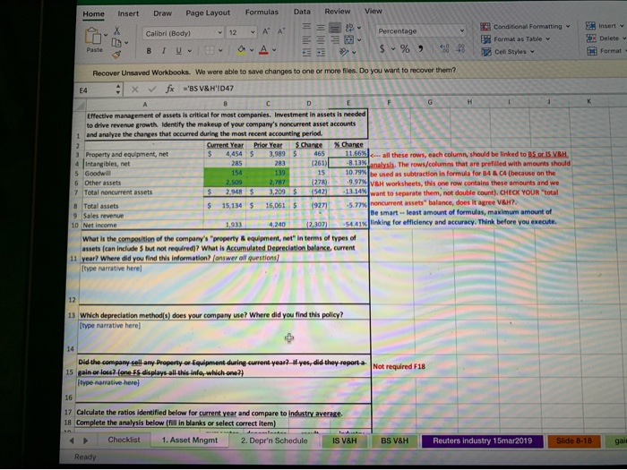Switch to the BS V&H sheet tab
The width and height of the screenshot is (627, 470).
[395, 440]
